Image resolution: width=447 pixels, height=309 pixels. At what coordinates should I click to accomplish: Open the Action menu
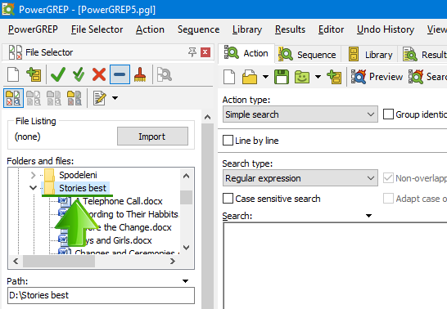click(150, 29)
